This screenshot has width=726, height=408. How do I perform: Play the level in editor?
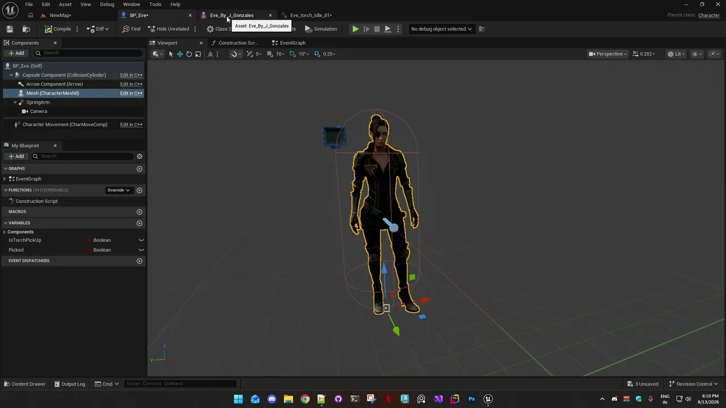coord(355,29)
